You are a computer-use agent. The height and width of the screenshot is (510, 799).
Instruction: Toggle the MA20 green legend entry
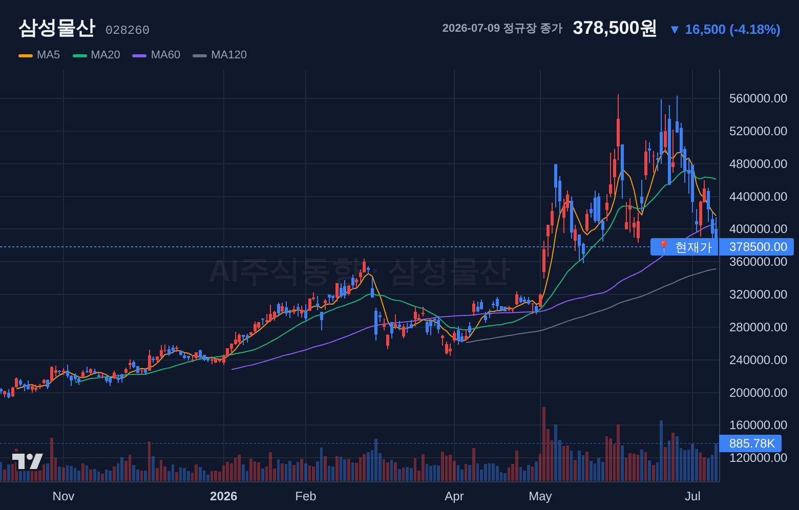click(96, 55)
